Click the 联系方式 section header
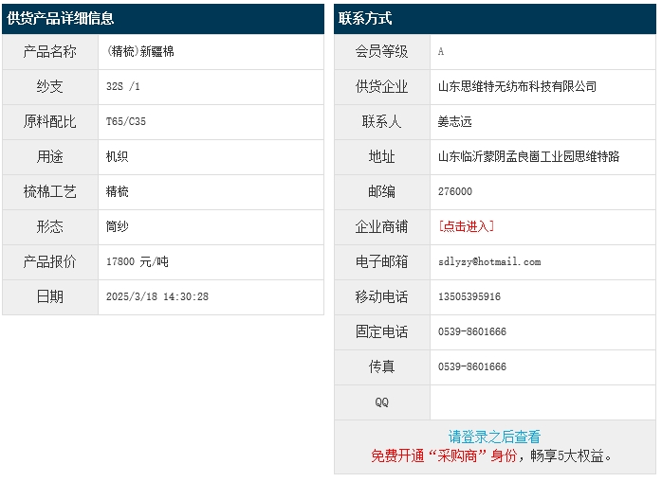This screenshot has height=482, width=662. pos(365,18)
